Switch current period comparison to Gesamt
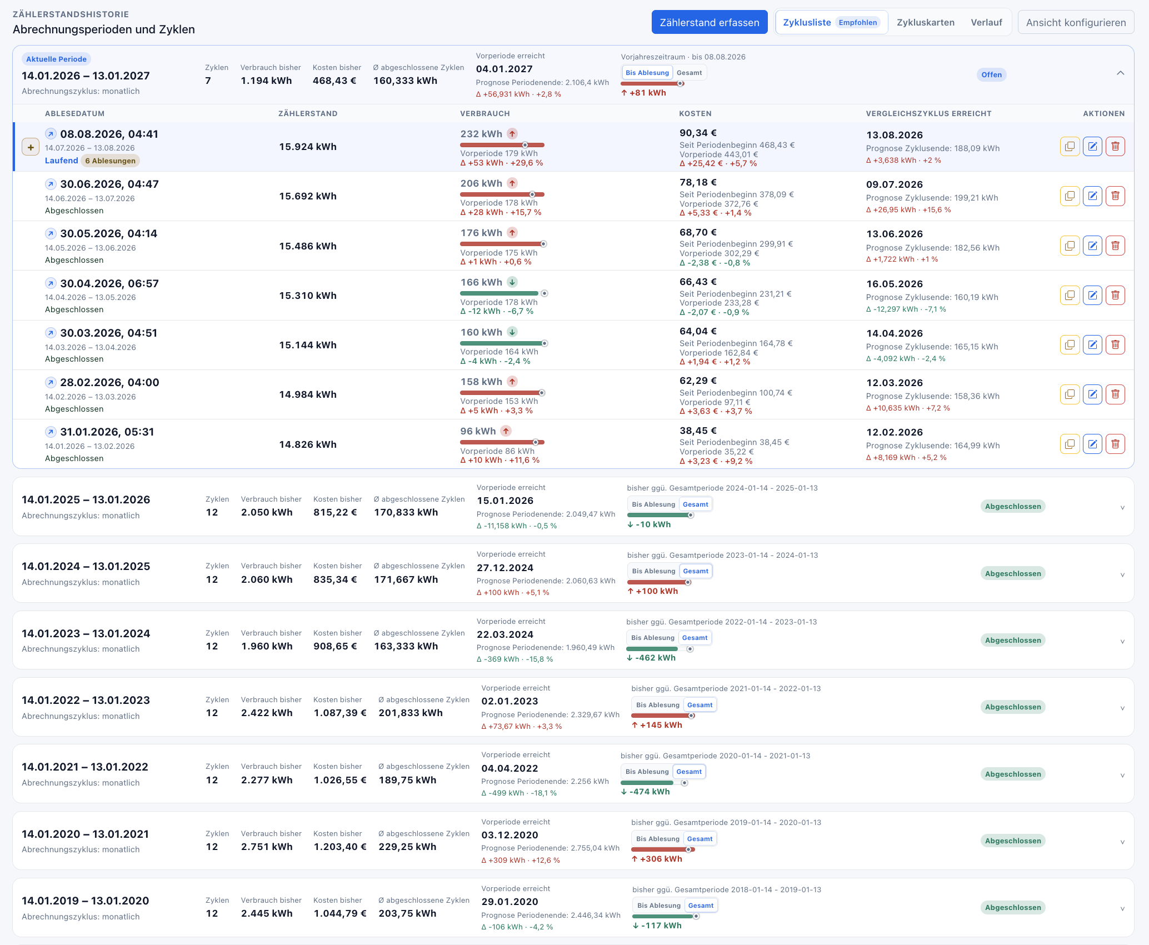The width and height of the screenshot is (1149, 945). click(x=689, y=73)
